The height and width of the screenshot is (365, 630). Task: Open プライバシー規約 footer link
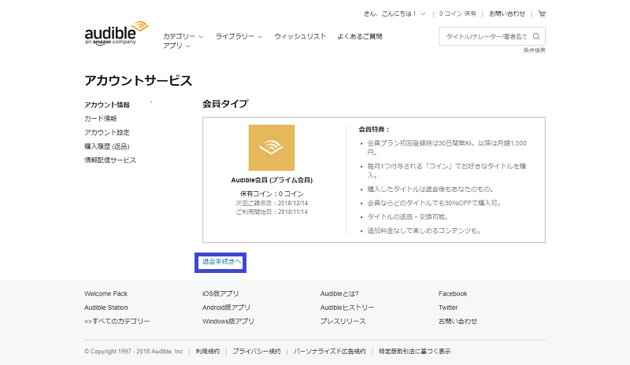257,352
